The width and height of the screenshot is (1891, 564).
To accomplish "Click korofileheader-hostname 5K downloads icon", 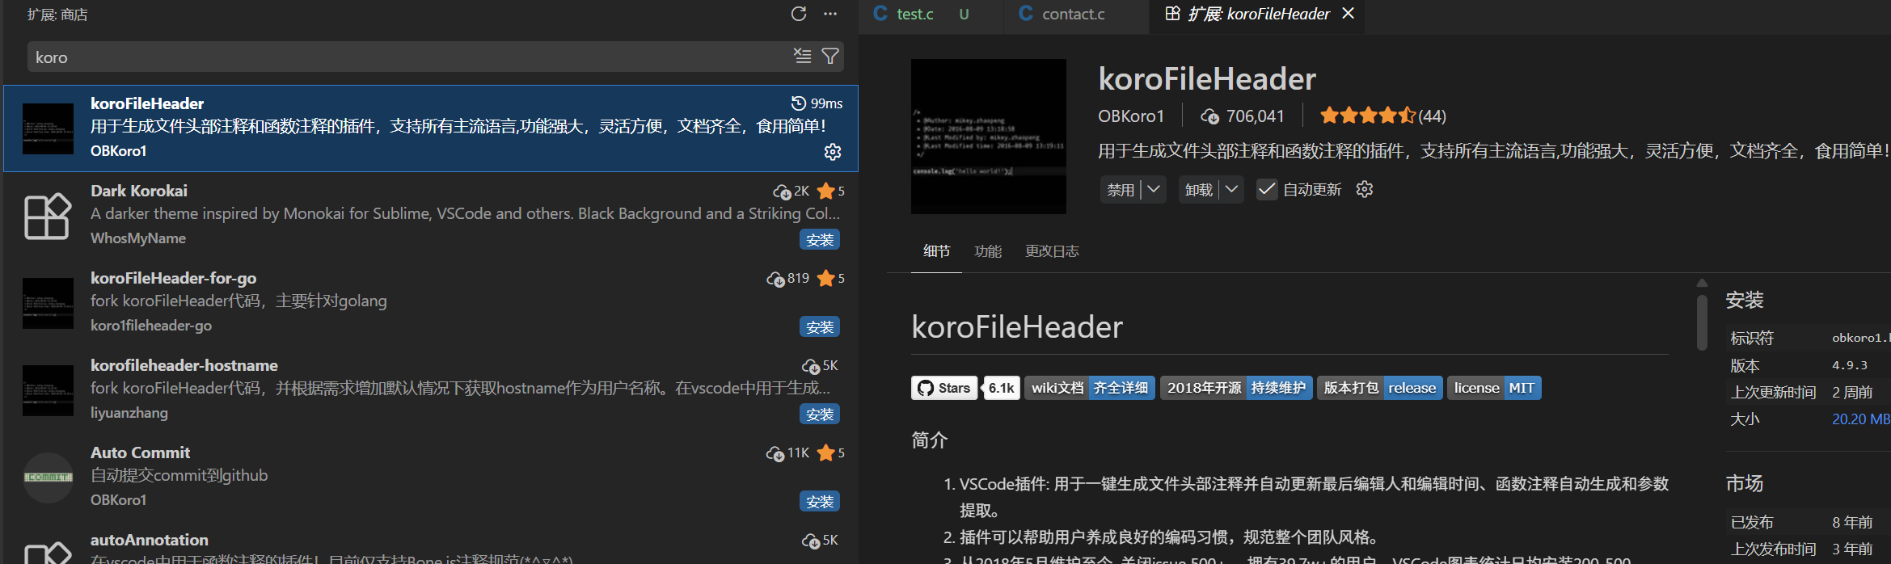I will pos(811,366).
